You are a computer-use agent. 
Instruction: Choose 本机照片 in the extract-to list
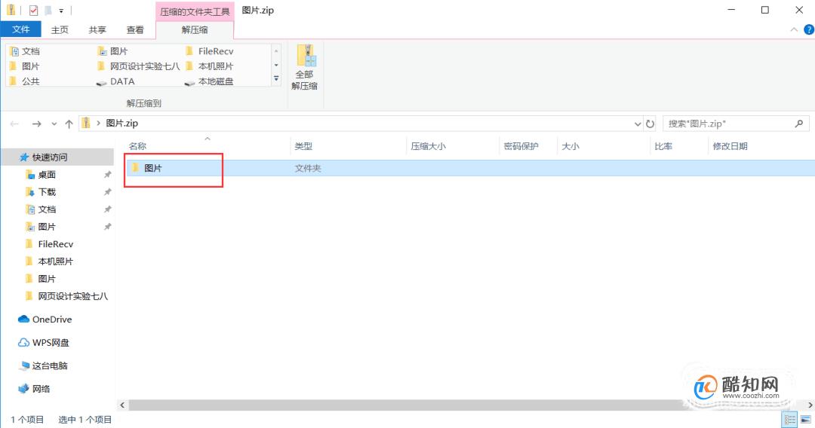(210, 66)
